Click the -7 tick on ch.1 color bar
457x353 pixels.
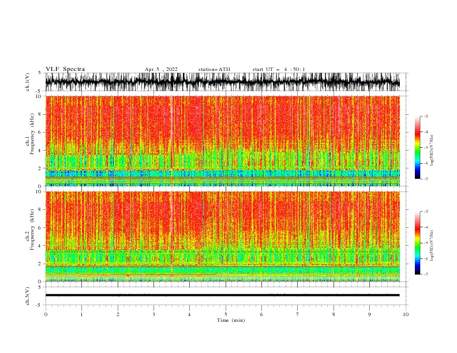coord(425,179)
